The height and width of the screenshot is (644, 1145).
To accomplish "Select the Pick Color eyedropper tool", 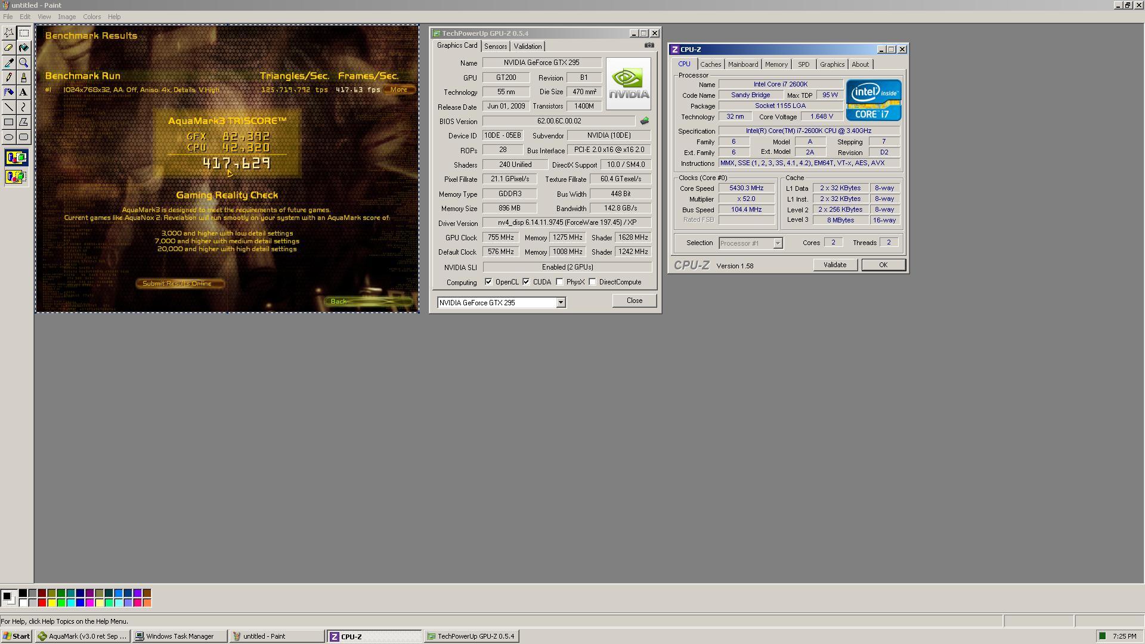I will pos(9,63).
